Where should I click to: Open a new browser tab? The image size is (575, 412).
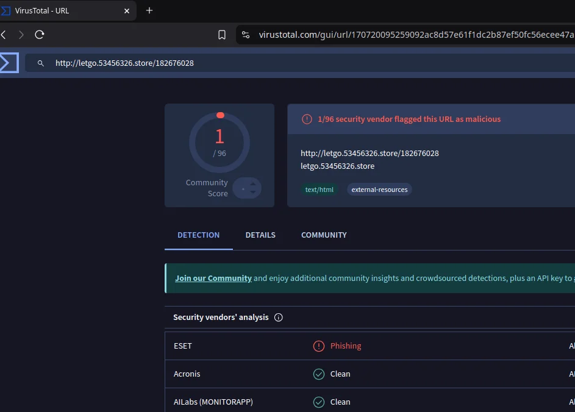[149, 10]
